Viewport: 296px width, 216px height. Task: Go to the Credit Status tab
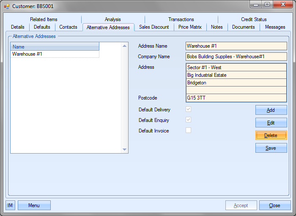(x=254, y=19)
